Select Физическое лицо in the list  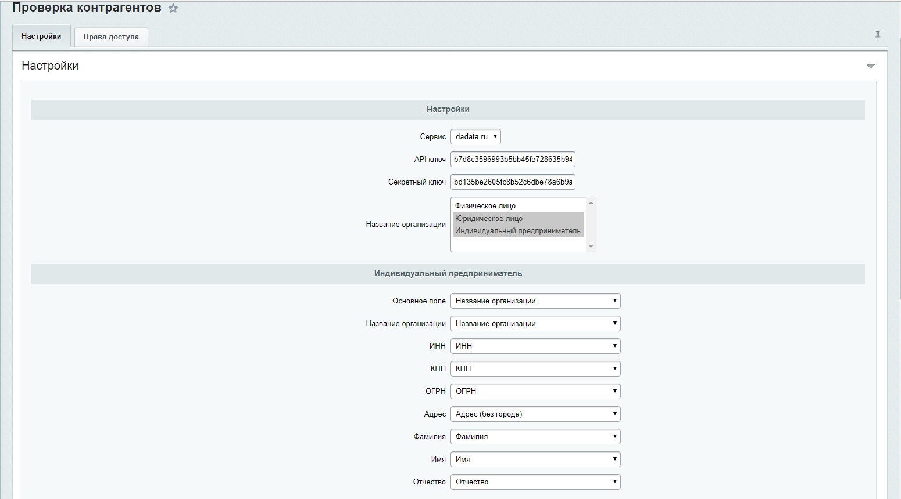485,206
